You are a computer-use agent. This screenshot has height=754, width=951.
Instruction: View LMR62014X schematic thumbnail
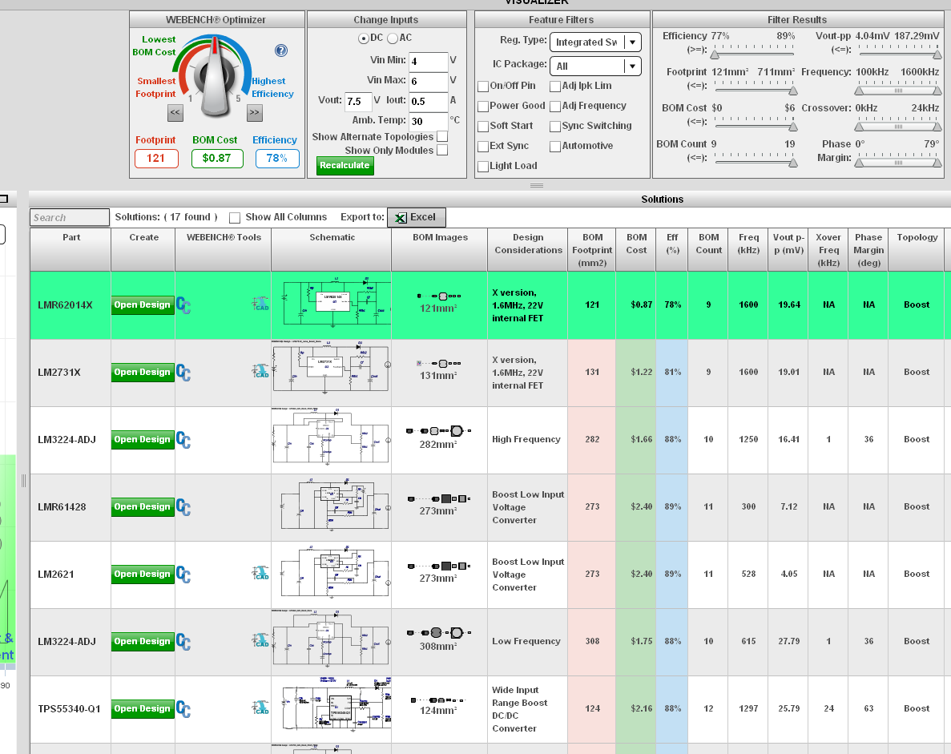click(x=337, y=301)
